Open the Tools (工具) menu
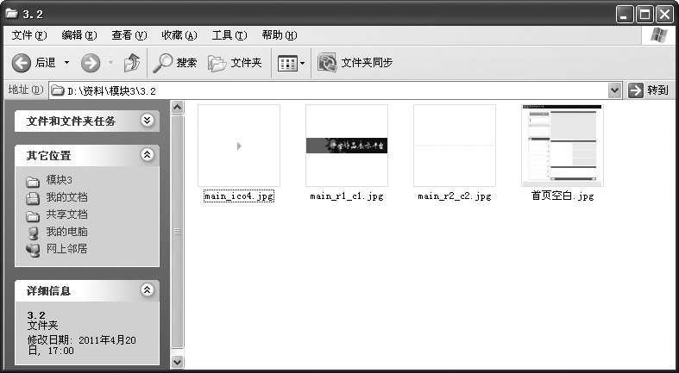 (x=229, y=35)
